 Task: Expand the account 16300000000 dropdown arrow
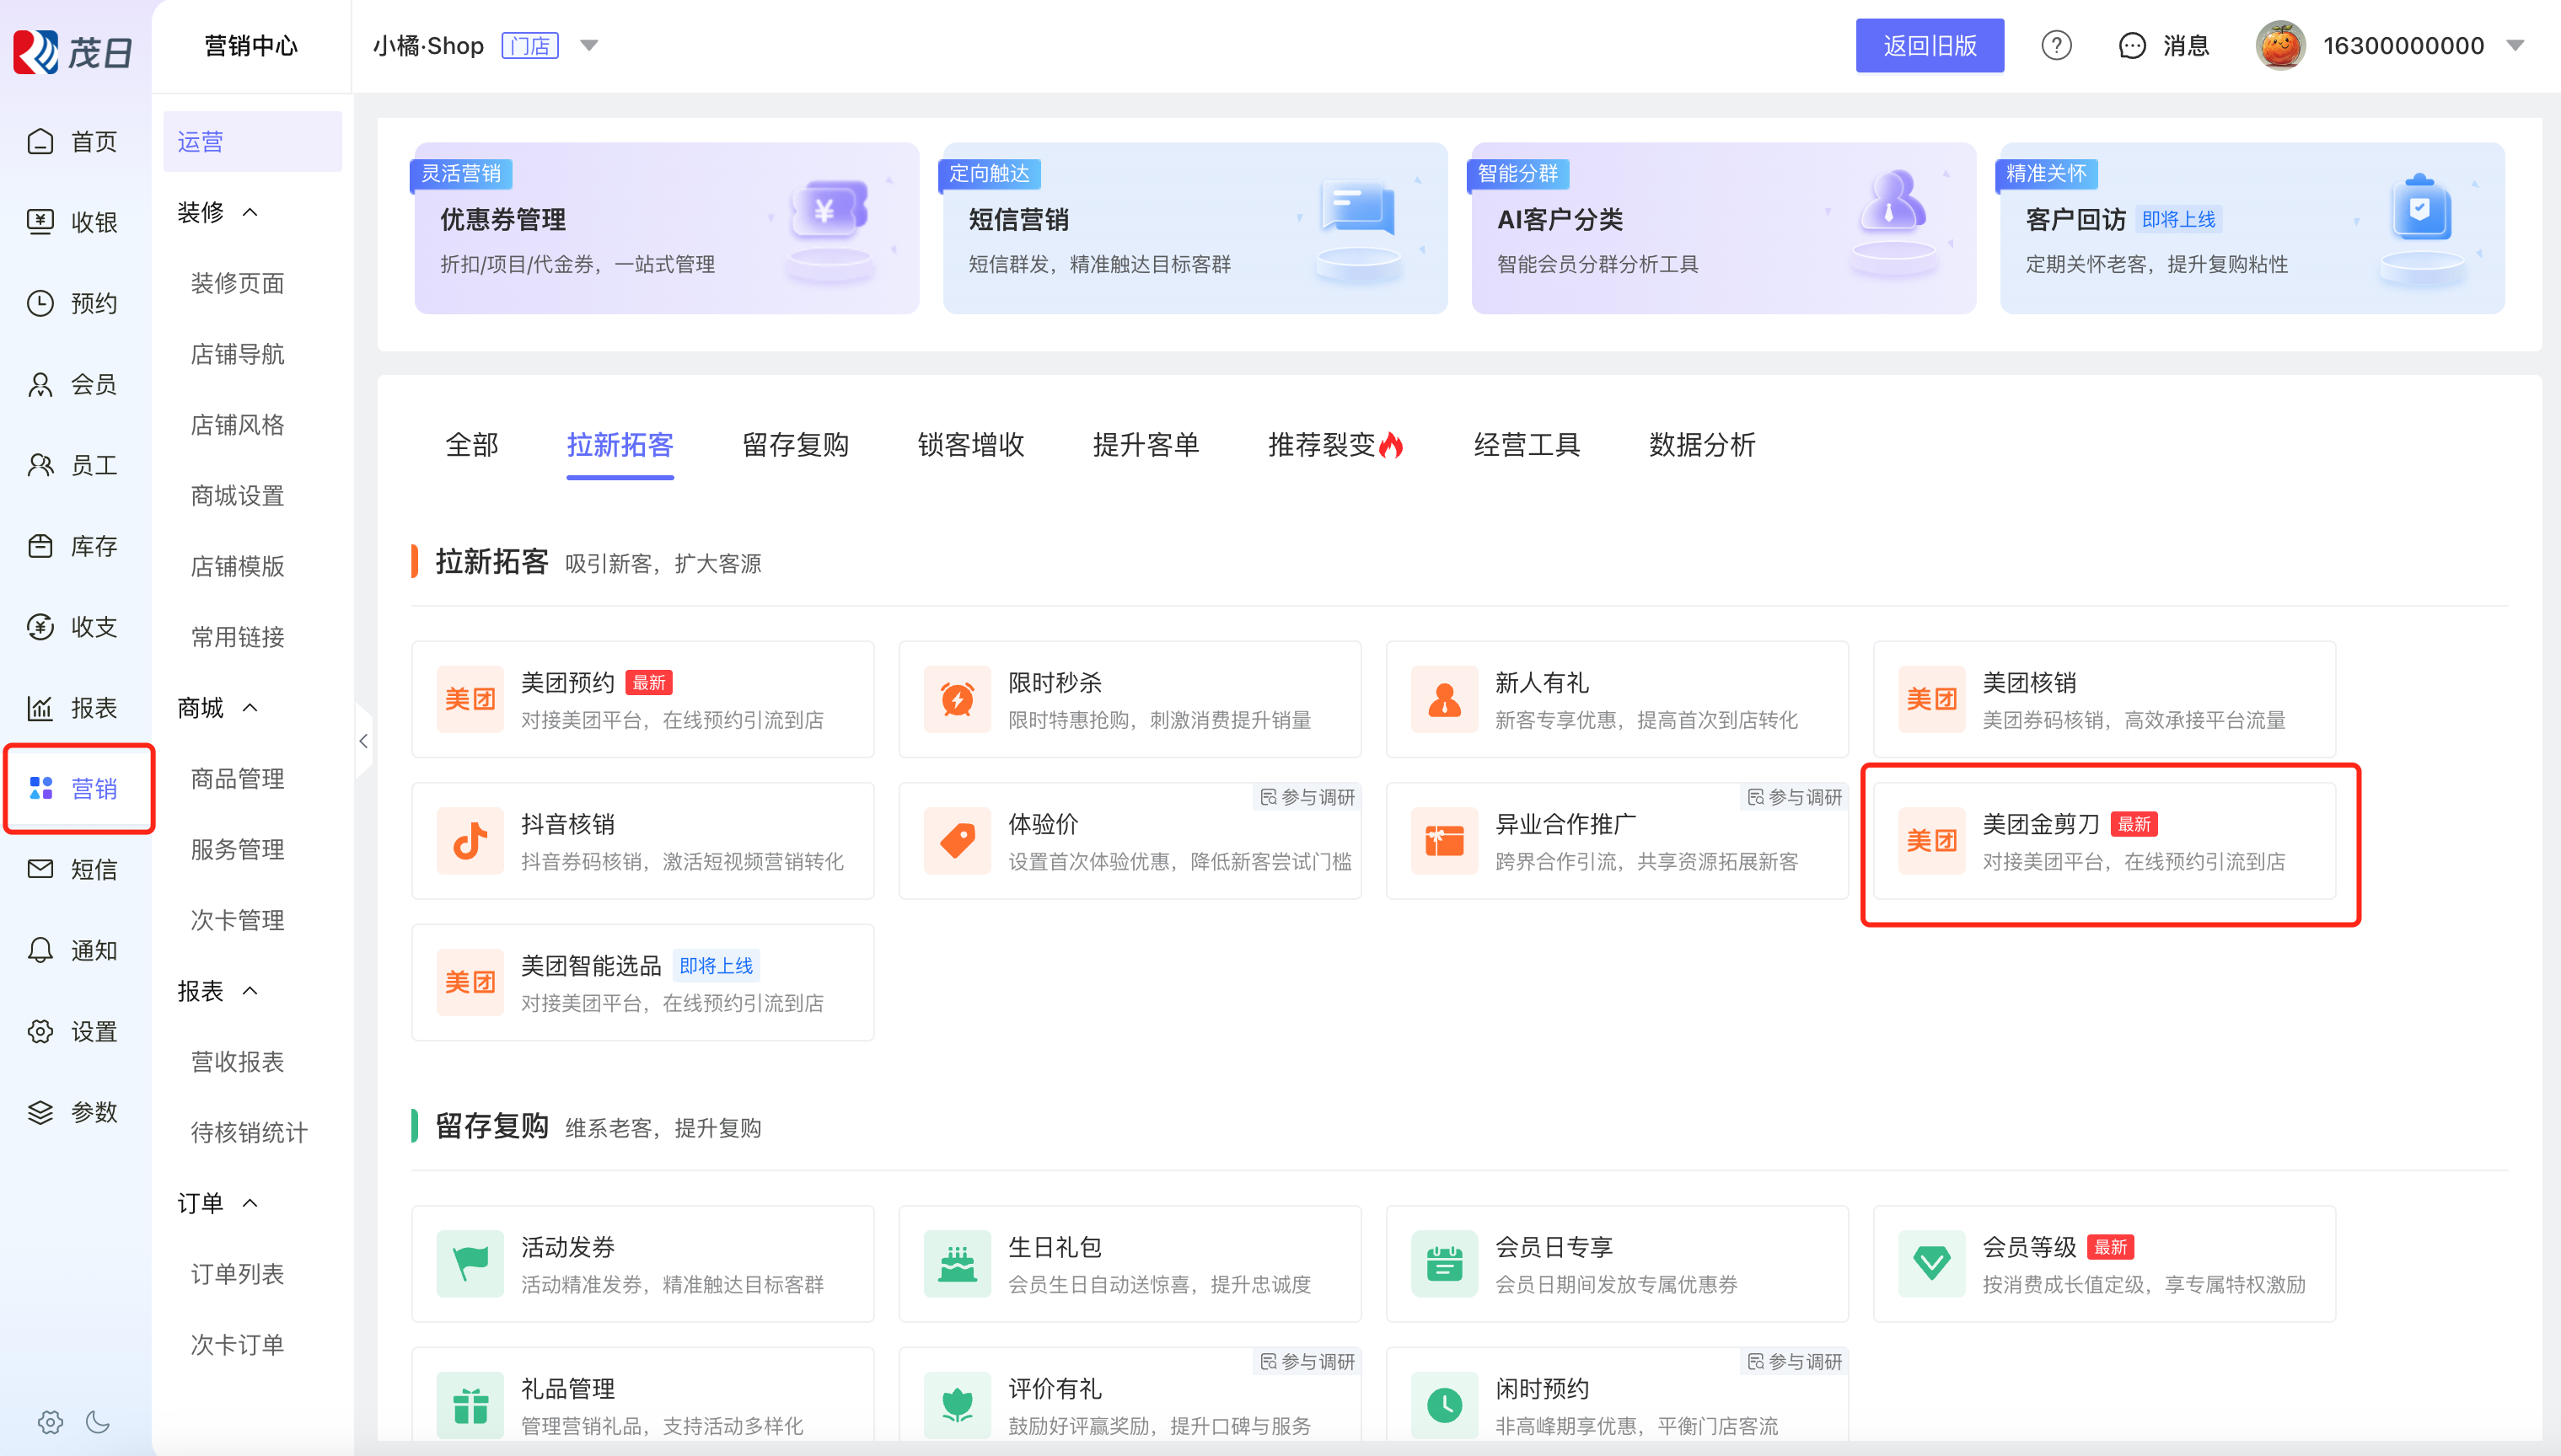point(2515,46)
